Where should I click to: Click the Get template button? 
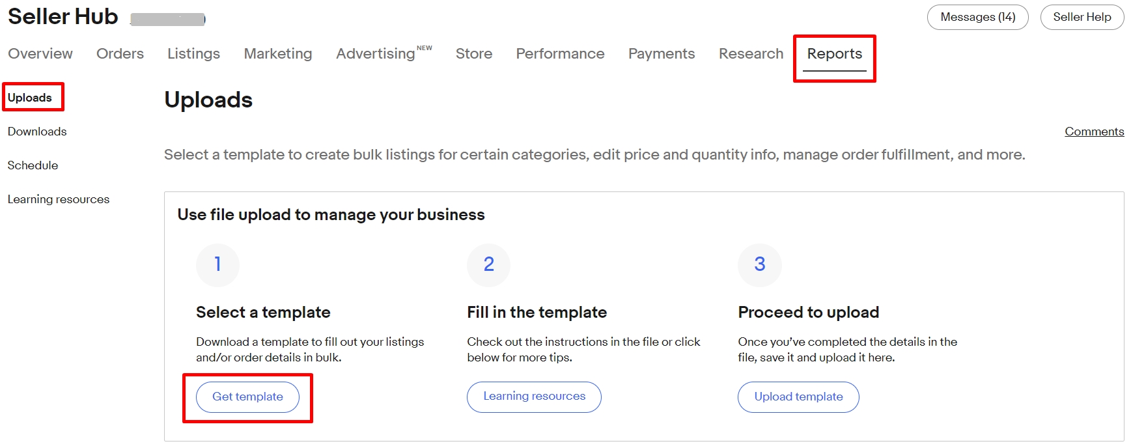click(247, 397)
